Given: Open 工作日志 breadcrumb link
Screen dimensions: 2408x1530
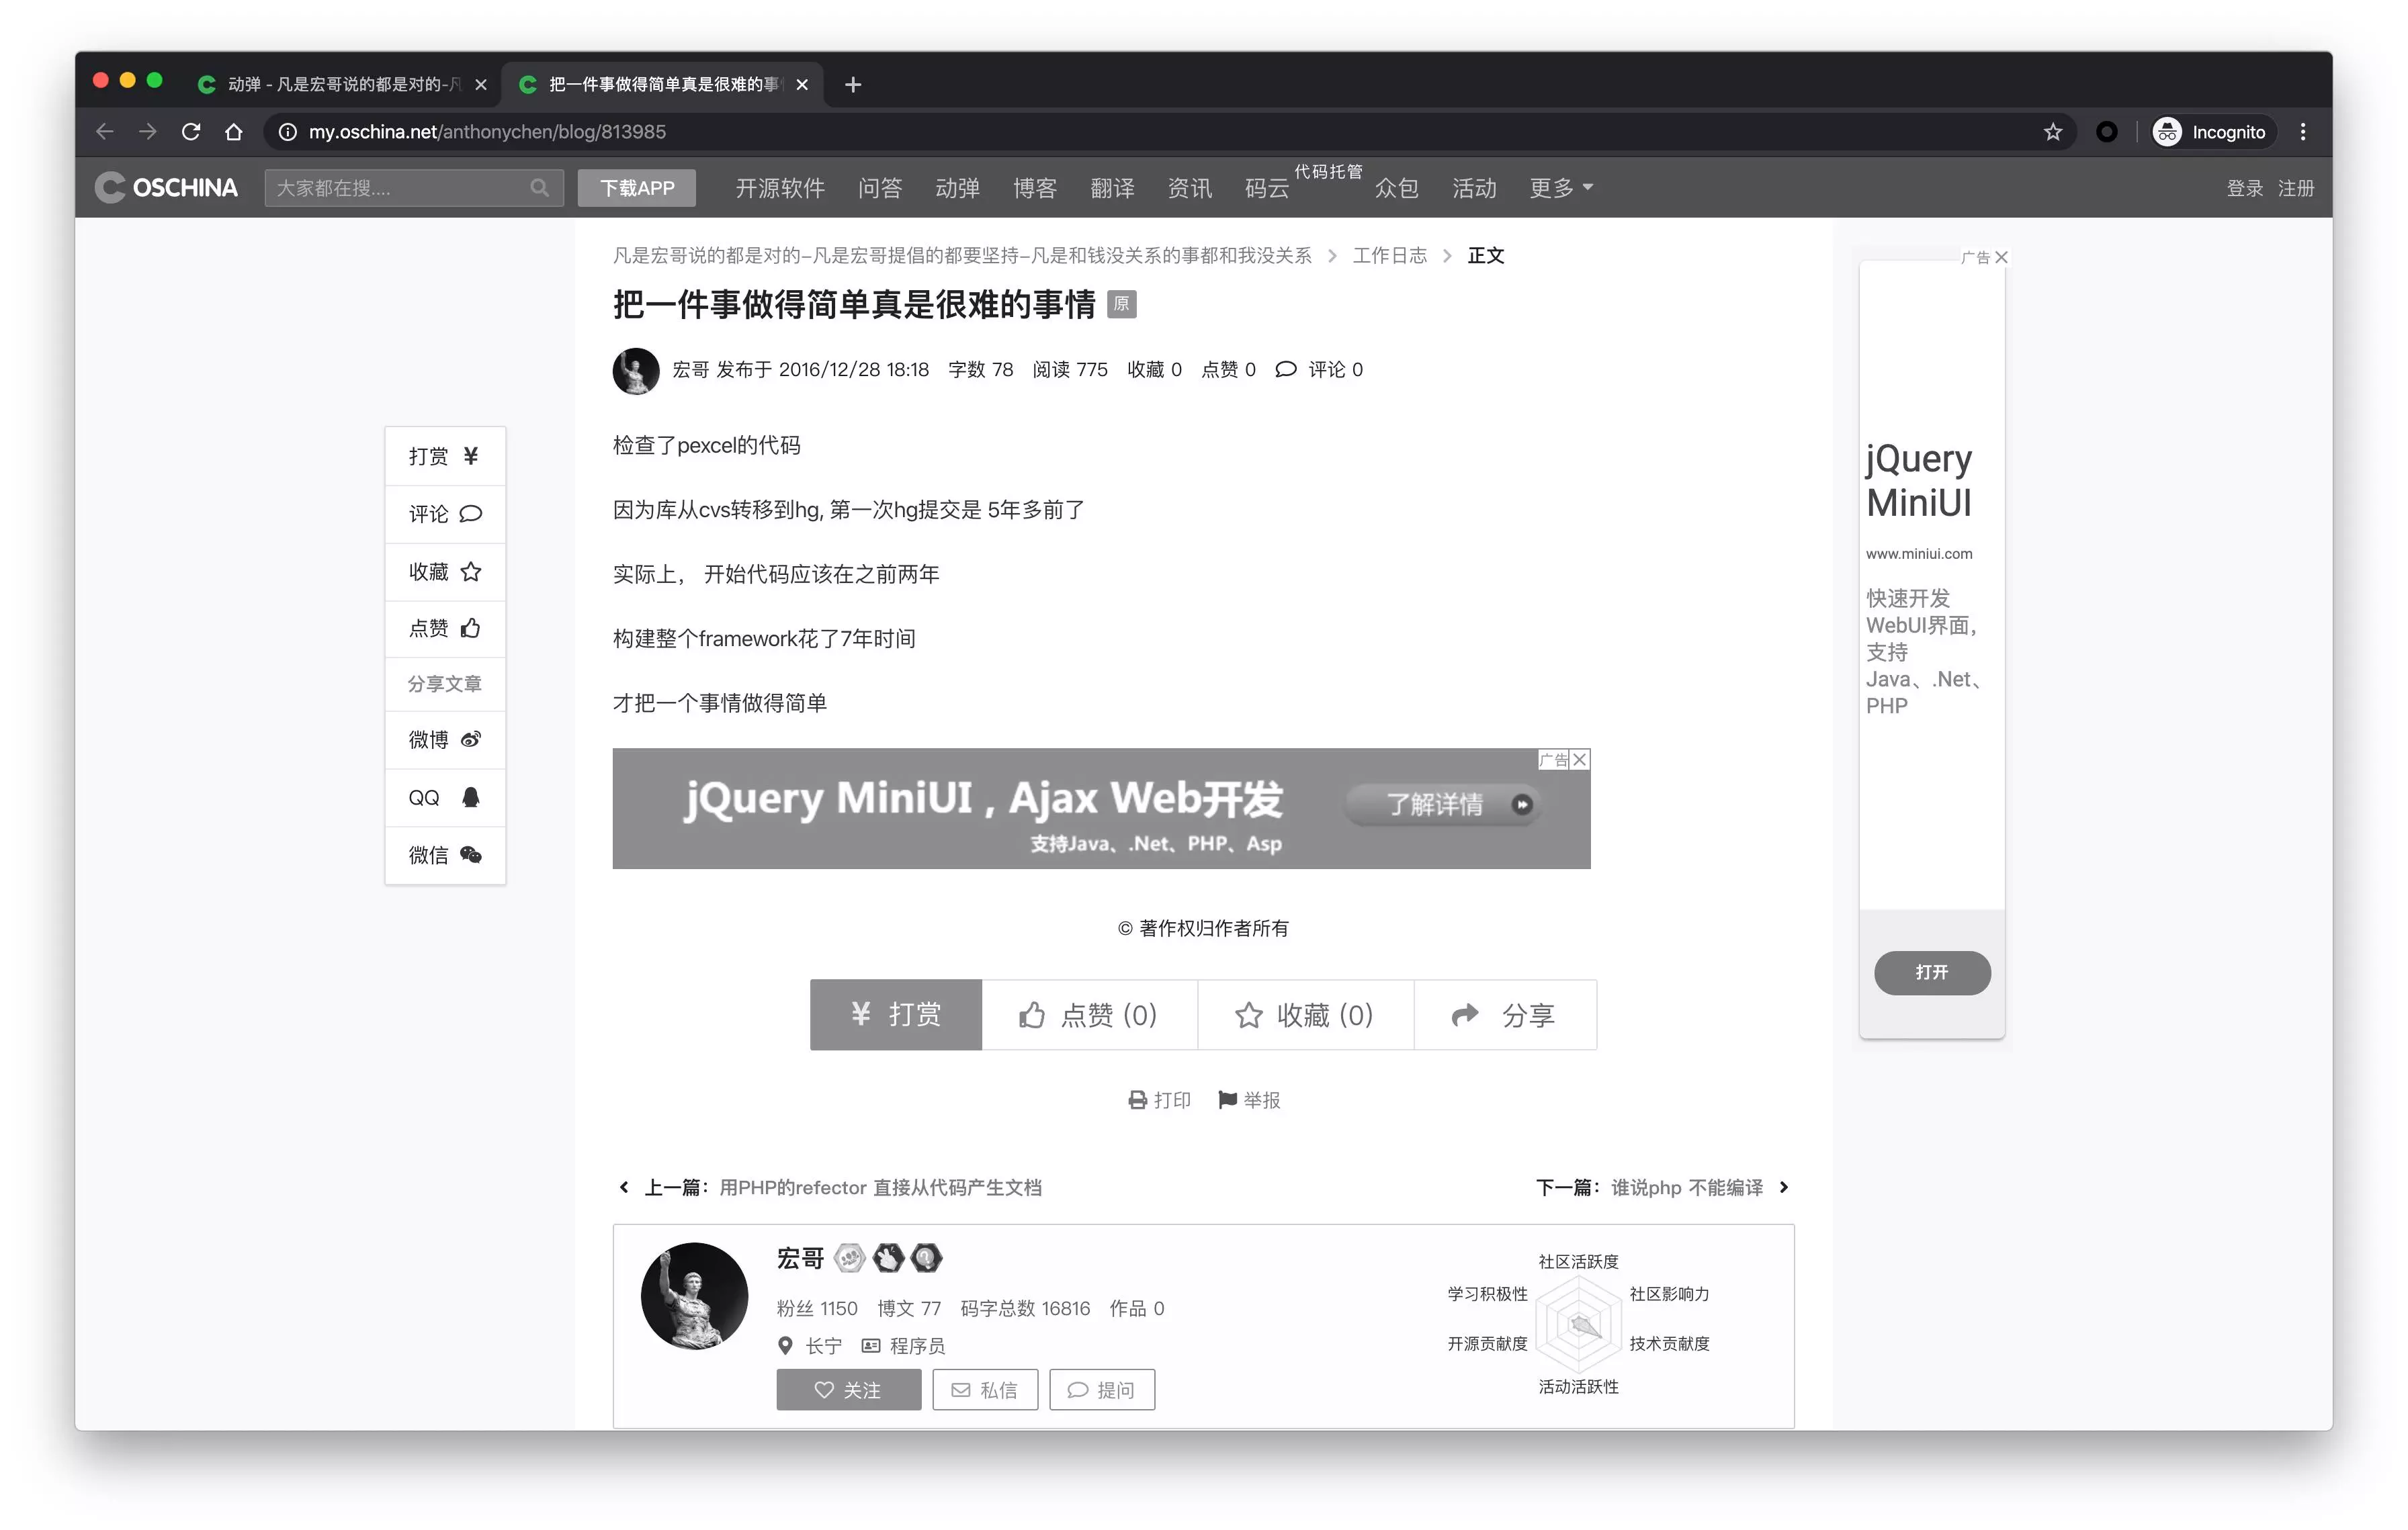Looking at the screenshot, I should [x=1390, y=256].
